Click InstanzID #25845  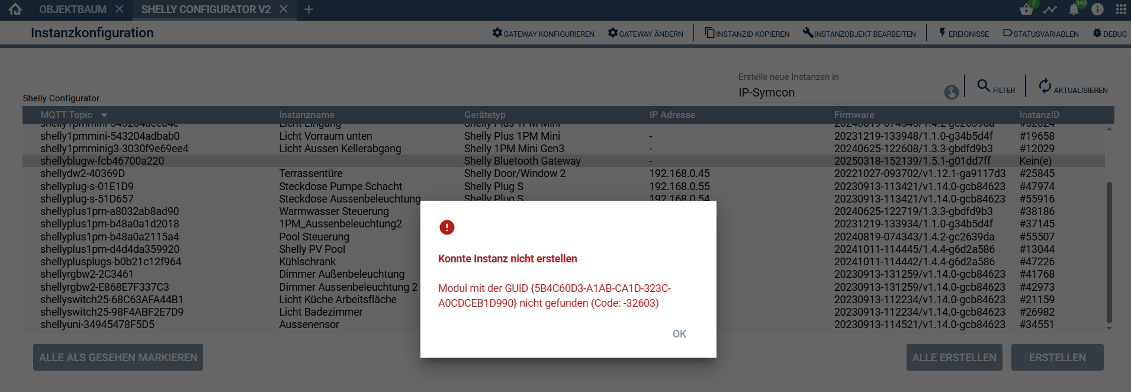pyautogui.click(x=1037, y=173)
